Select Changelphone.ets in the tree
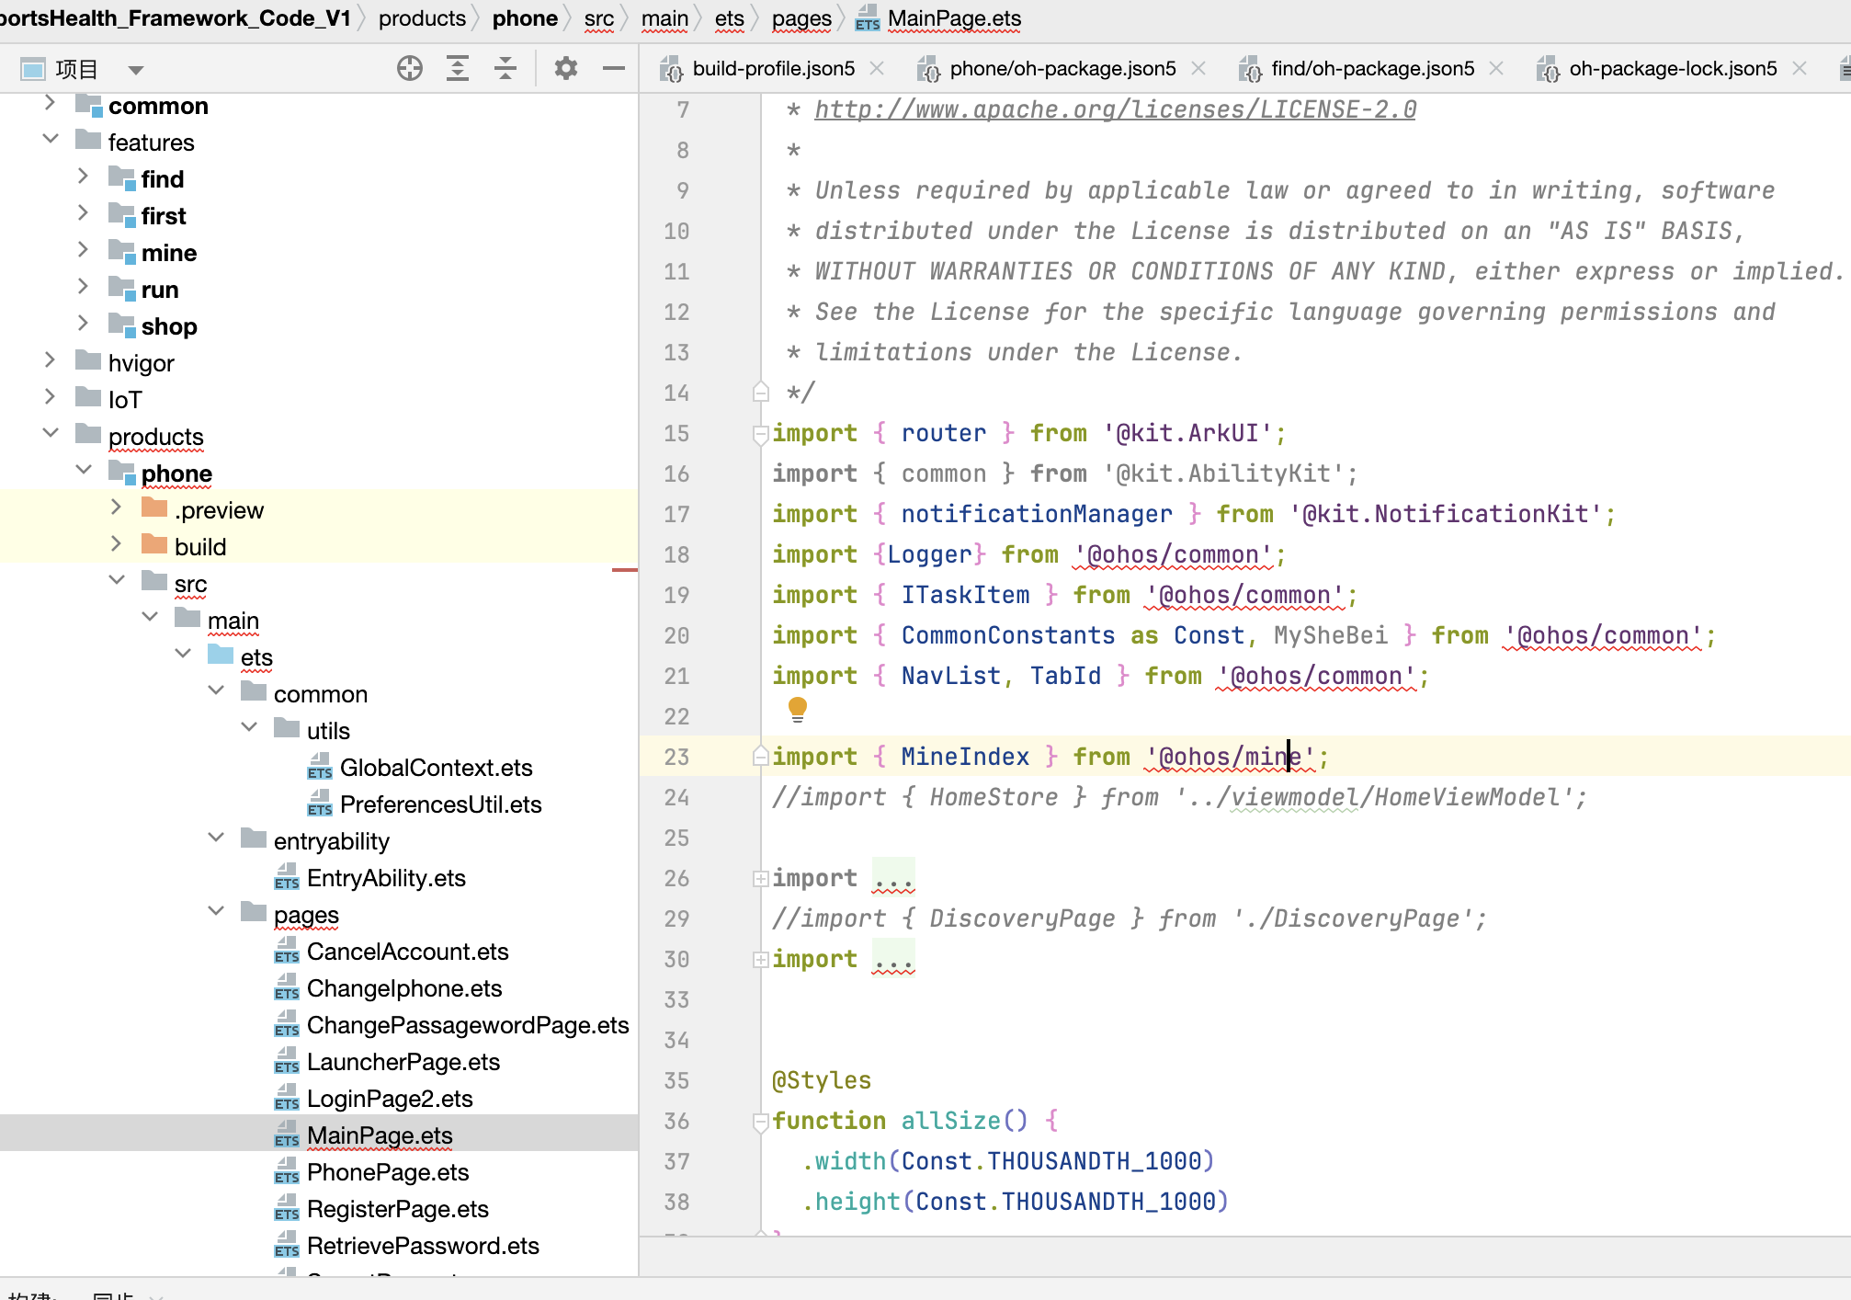Screen dimensions: 1851x1300 coord(404,987)
